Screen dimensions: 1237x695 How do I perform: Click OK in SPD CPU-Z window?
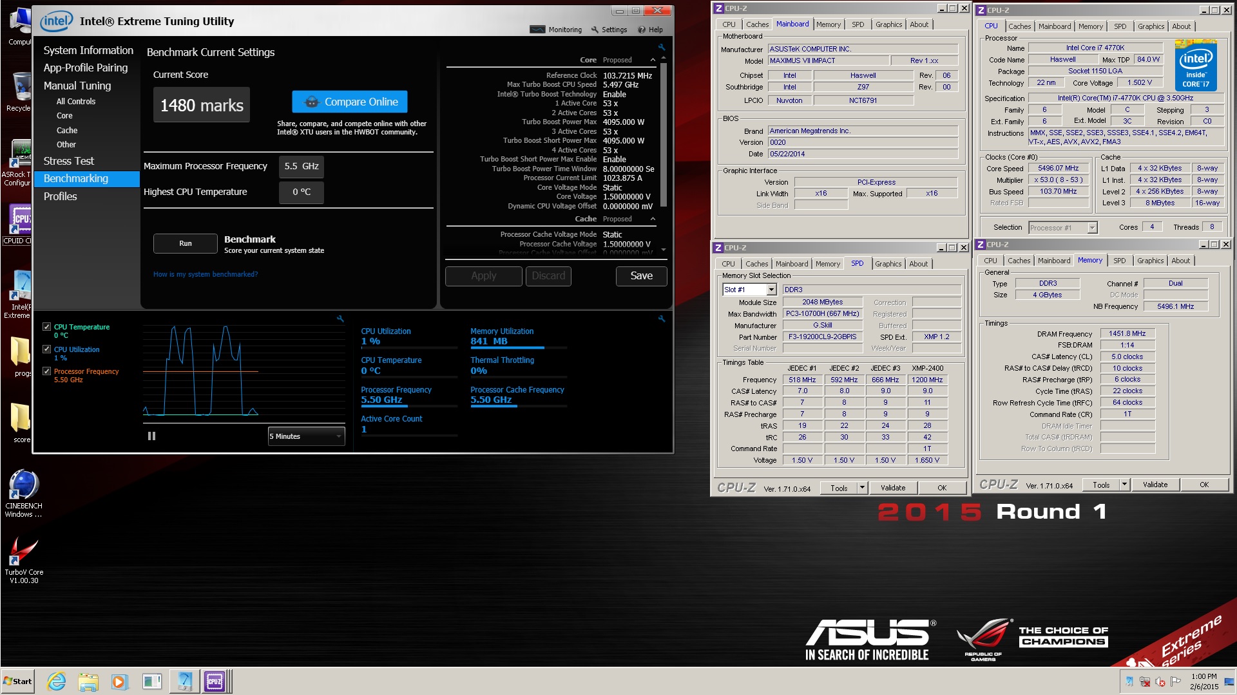tap(942, 488)
